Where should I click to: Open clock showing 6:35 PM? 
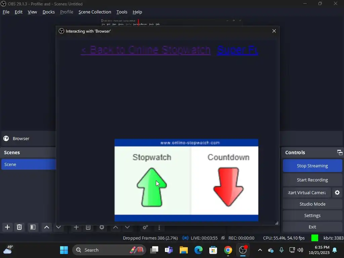(319, 250)
